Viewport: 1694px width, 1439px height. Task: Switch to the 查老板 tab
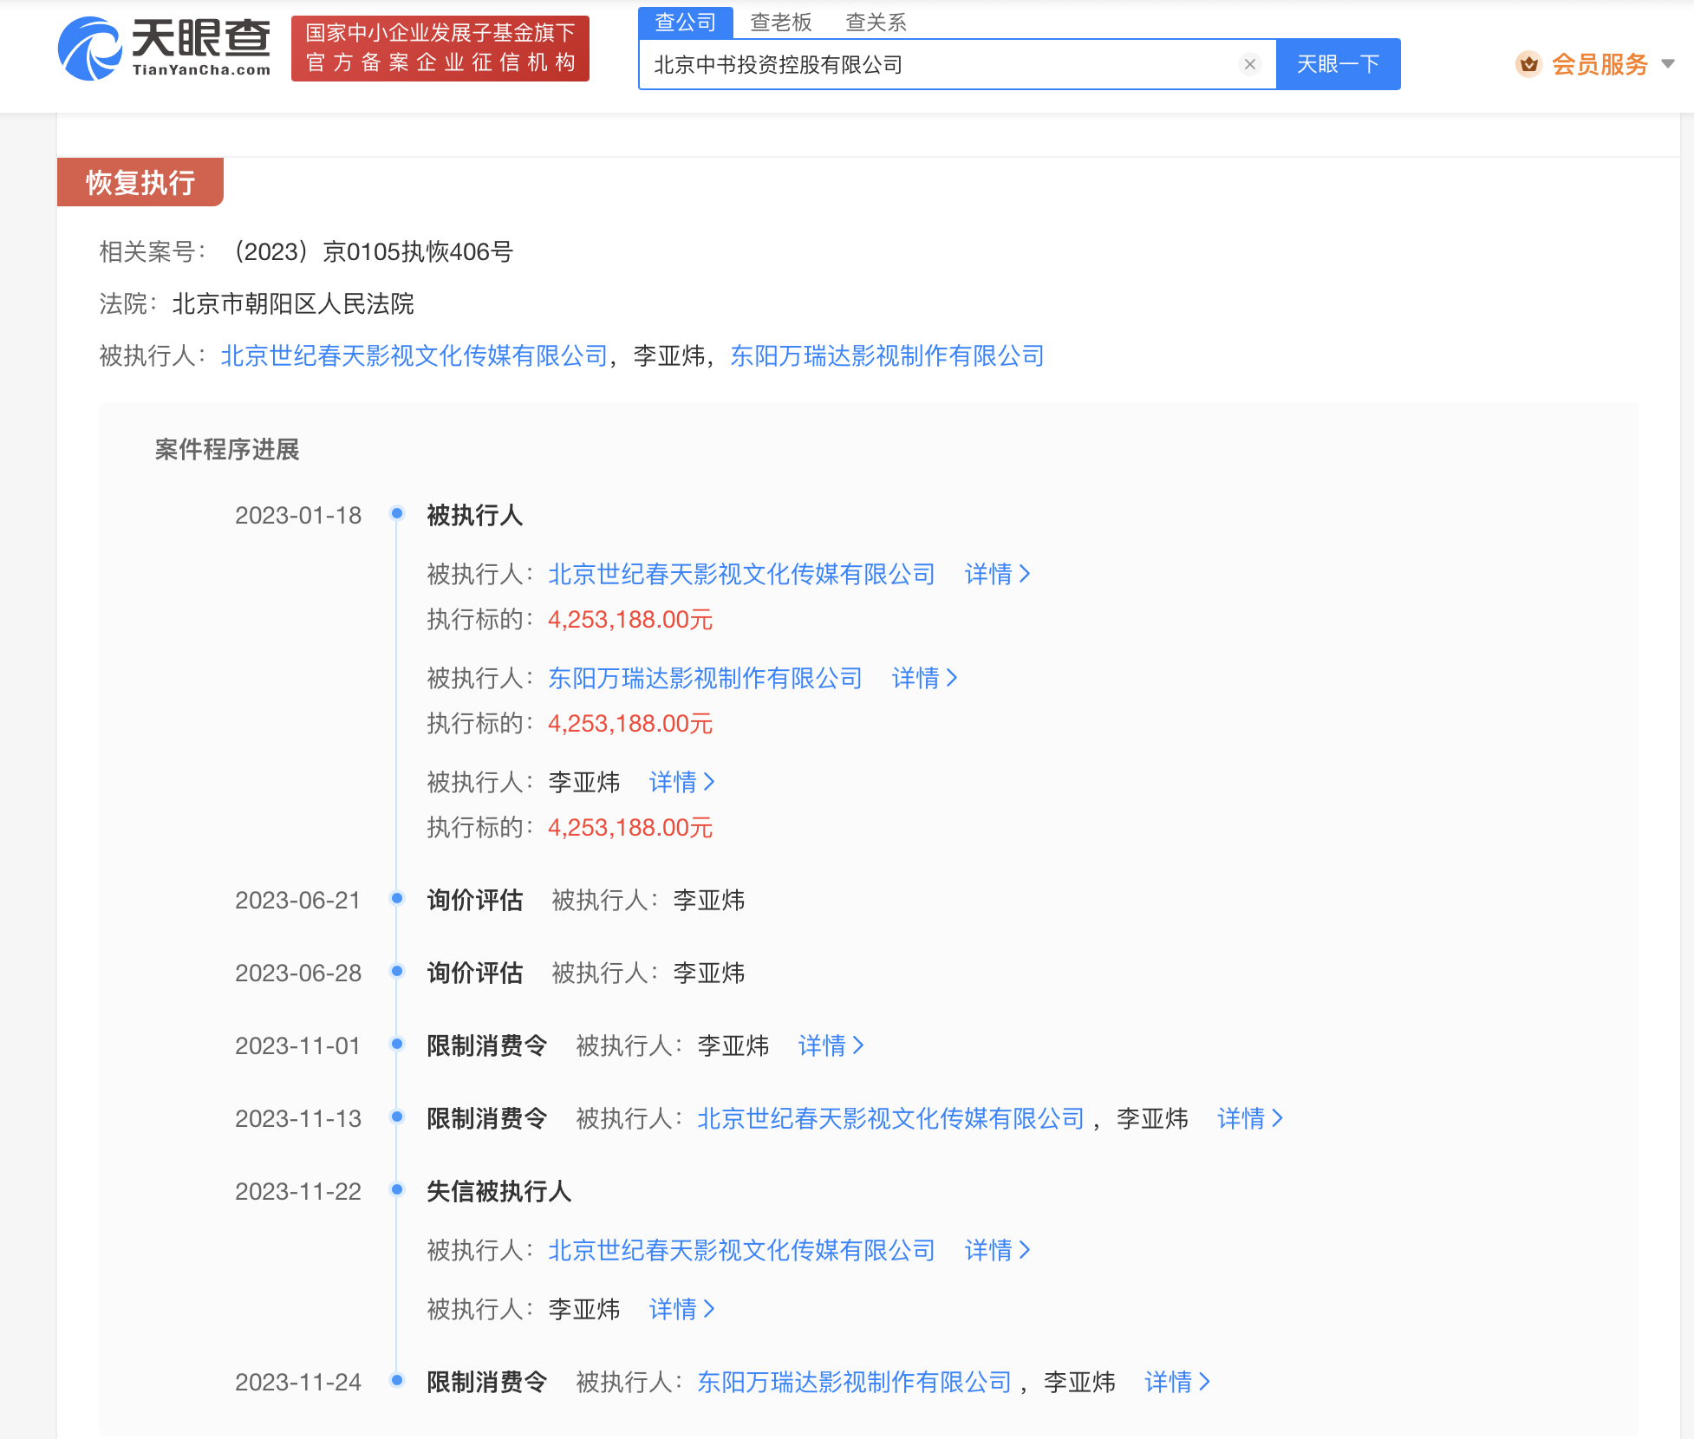(779, 22)
